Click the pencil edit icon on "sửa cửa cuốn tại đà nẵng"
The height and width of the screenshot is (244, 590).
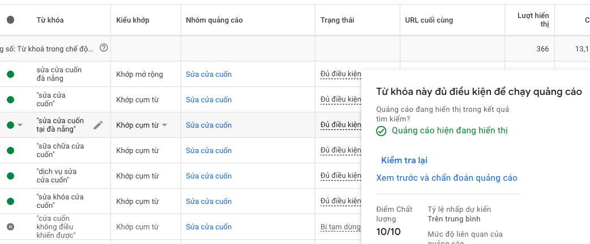(99, 125)
